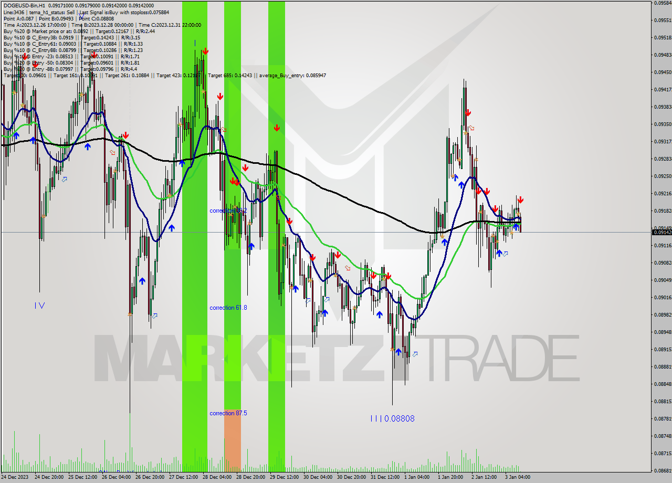
Task: Click 'Time A:2023.12.26 17:00:00' text
Action: tap(35, 25)
